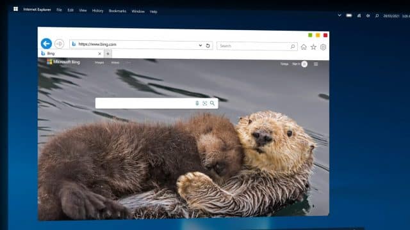The image size is (410, 230).
Task: Open the Images link on Bing
Action: [x=99, y=63]
